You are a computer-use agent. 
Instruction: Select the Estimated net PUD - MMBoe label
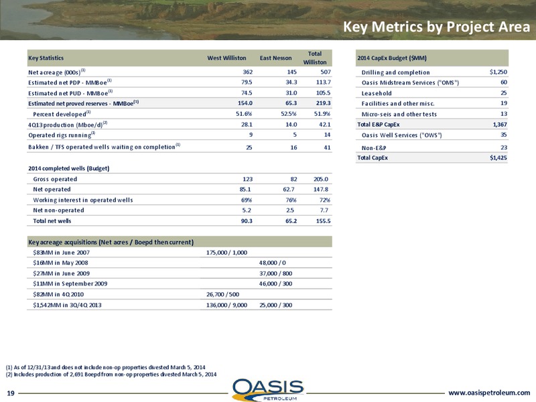click(x=70, y=92)
